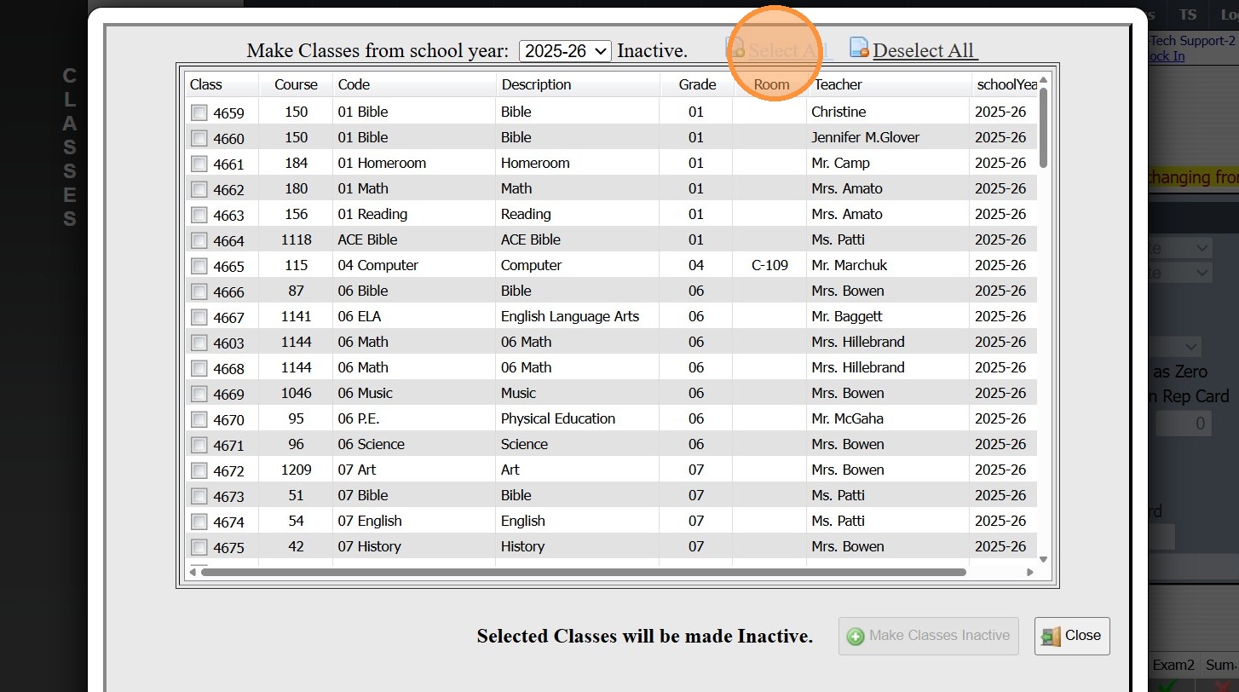Image resolution: width=1239 pixels, height=692 pixels.
Task: Enable the checkbox for class 4673
Action: pos(199,495)
